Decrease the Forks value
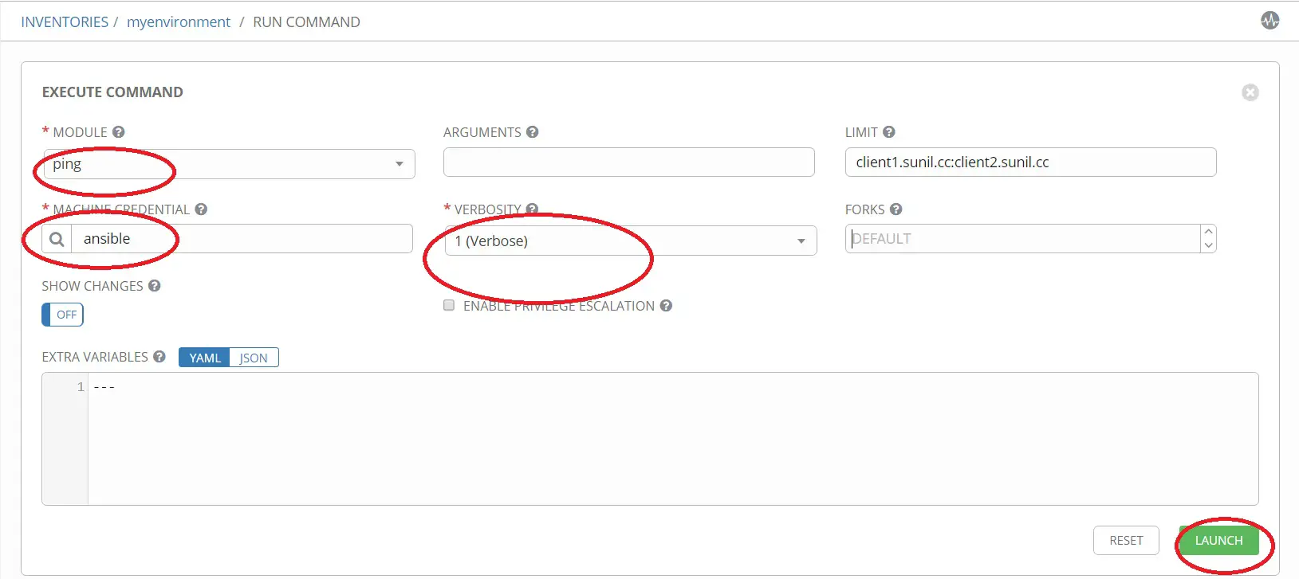Image resolution: width=1299 pixels, height=579 pixels. coord(1208,246)
